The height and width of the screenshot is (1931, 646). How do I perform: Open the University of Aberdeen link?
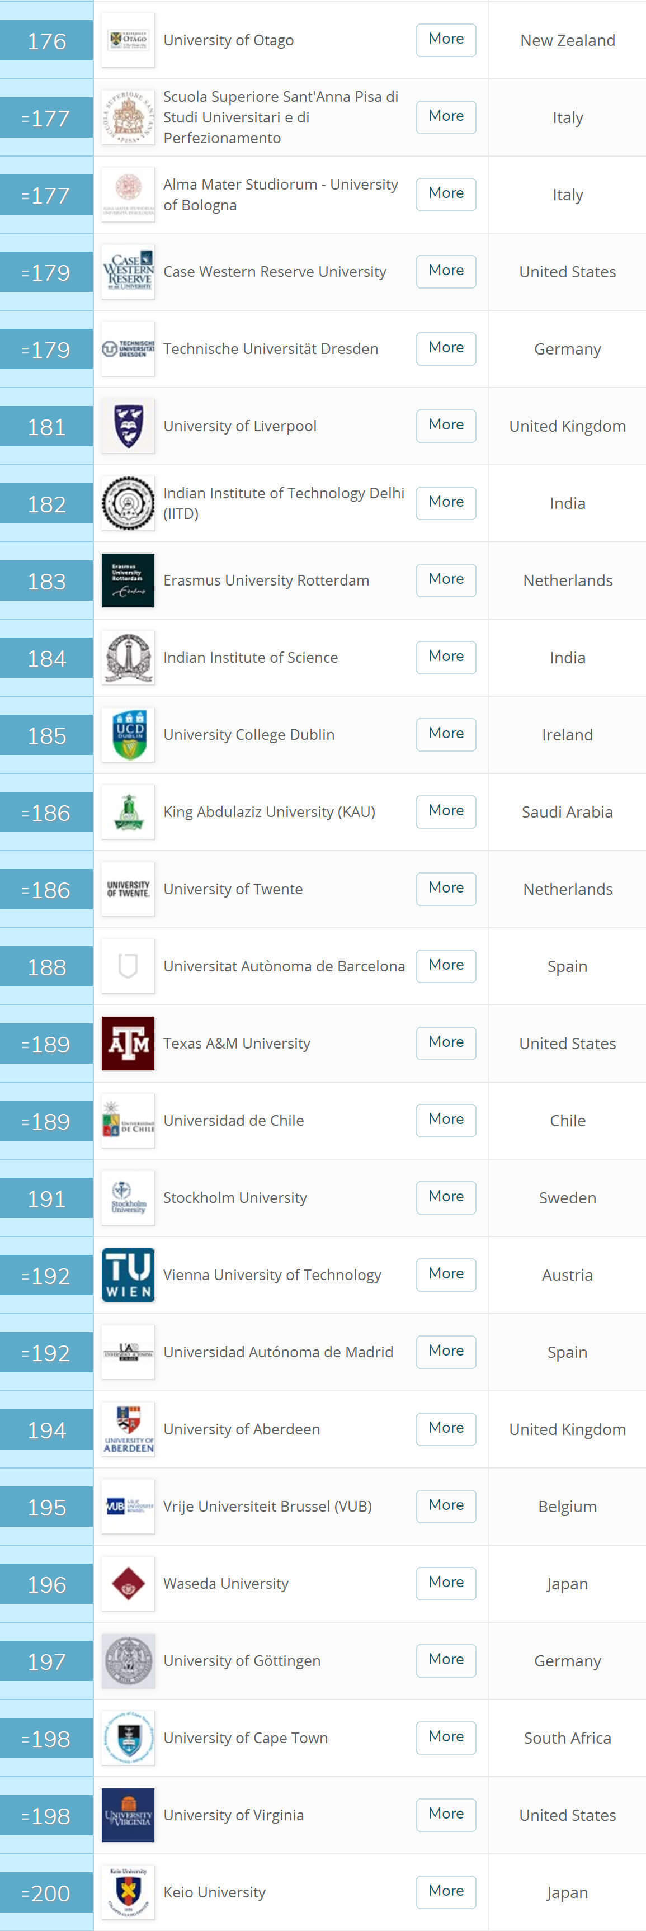pyautogui.click(x=241, y=1429)
